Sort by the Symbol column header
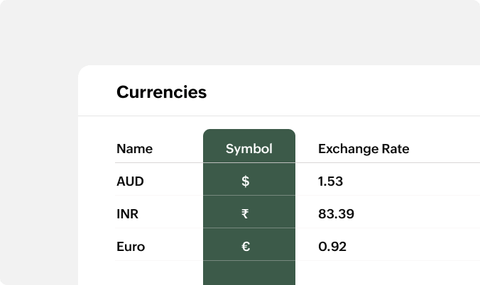 (x=249, y=149)
